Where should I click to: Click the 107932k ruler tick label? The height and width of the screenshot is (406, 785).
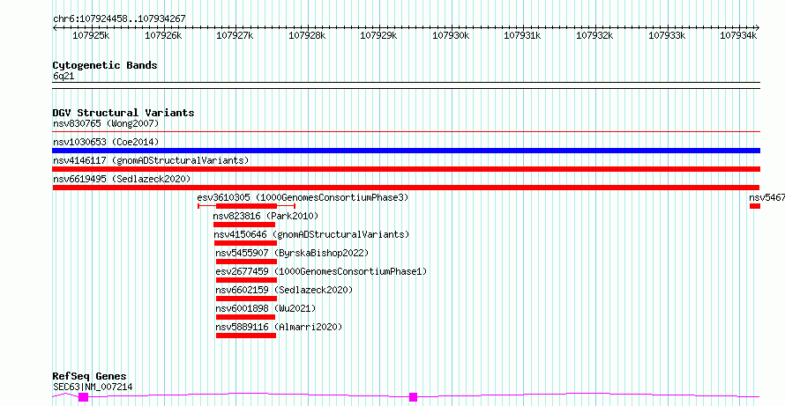click(594, 35)
